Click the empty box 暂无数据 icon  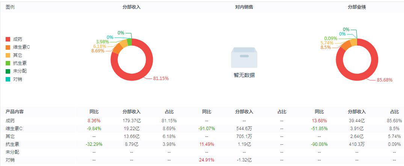point(244,58)
